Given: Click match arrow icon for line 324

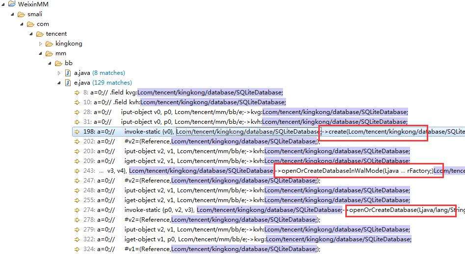Looking at the screenshot, I should pos(77,249).
